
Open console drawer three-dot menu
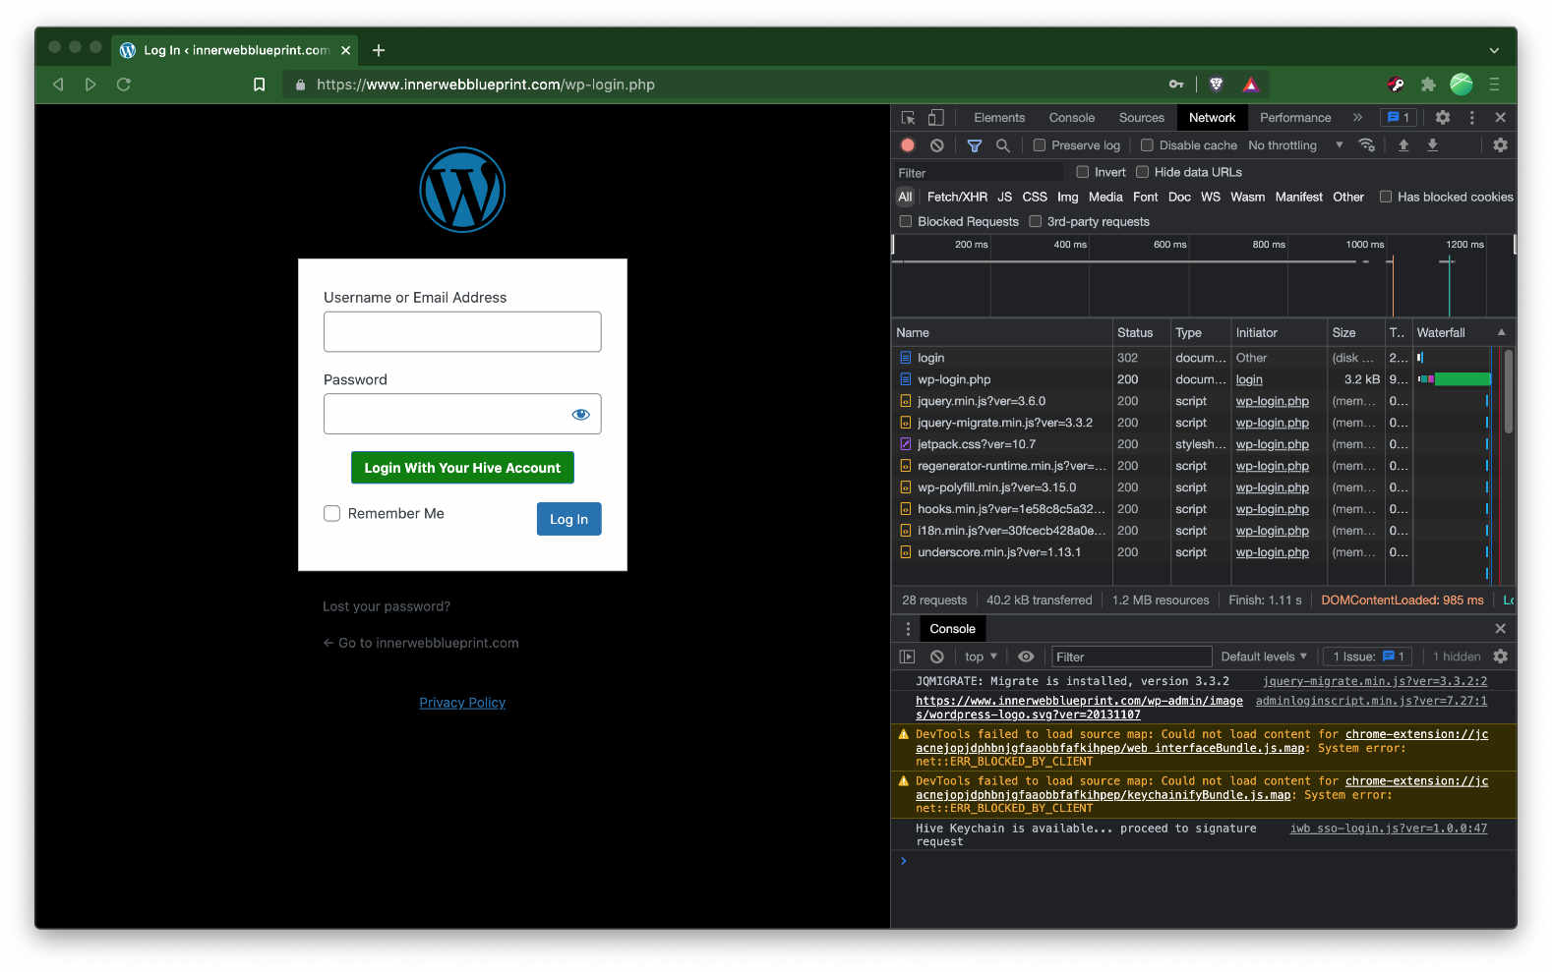click(908, 629)
